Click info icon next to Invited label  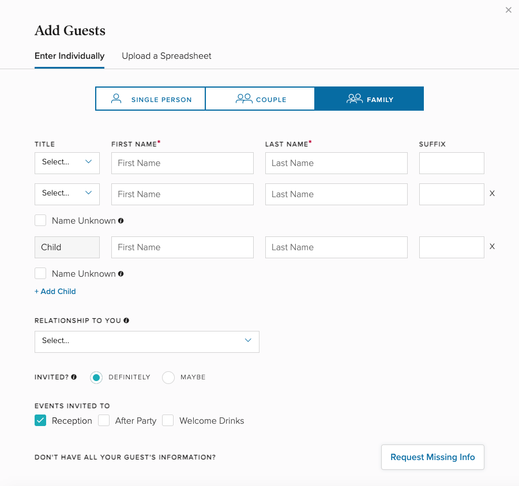click(x=74, y=377)
